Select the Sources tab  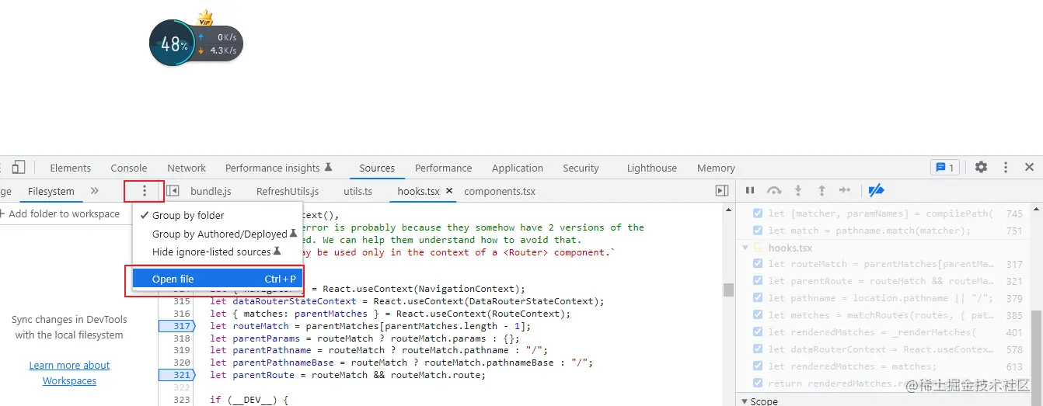click(x=377, y=168)
